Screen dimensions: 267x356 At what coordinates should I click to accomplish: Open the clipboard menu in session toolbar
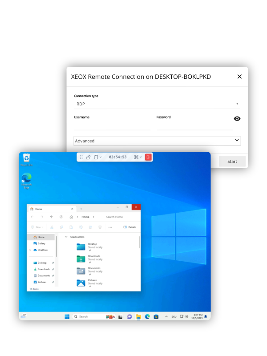[x=98, y=157]
